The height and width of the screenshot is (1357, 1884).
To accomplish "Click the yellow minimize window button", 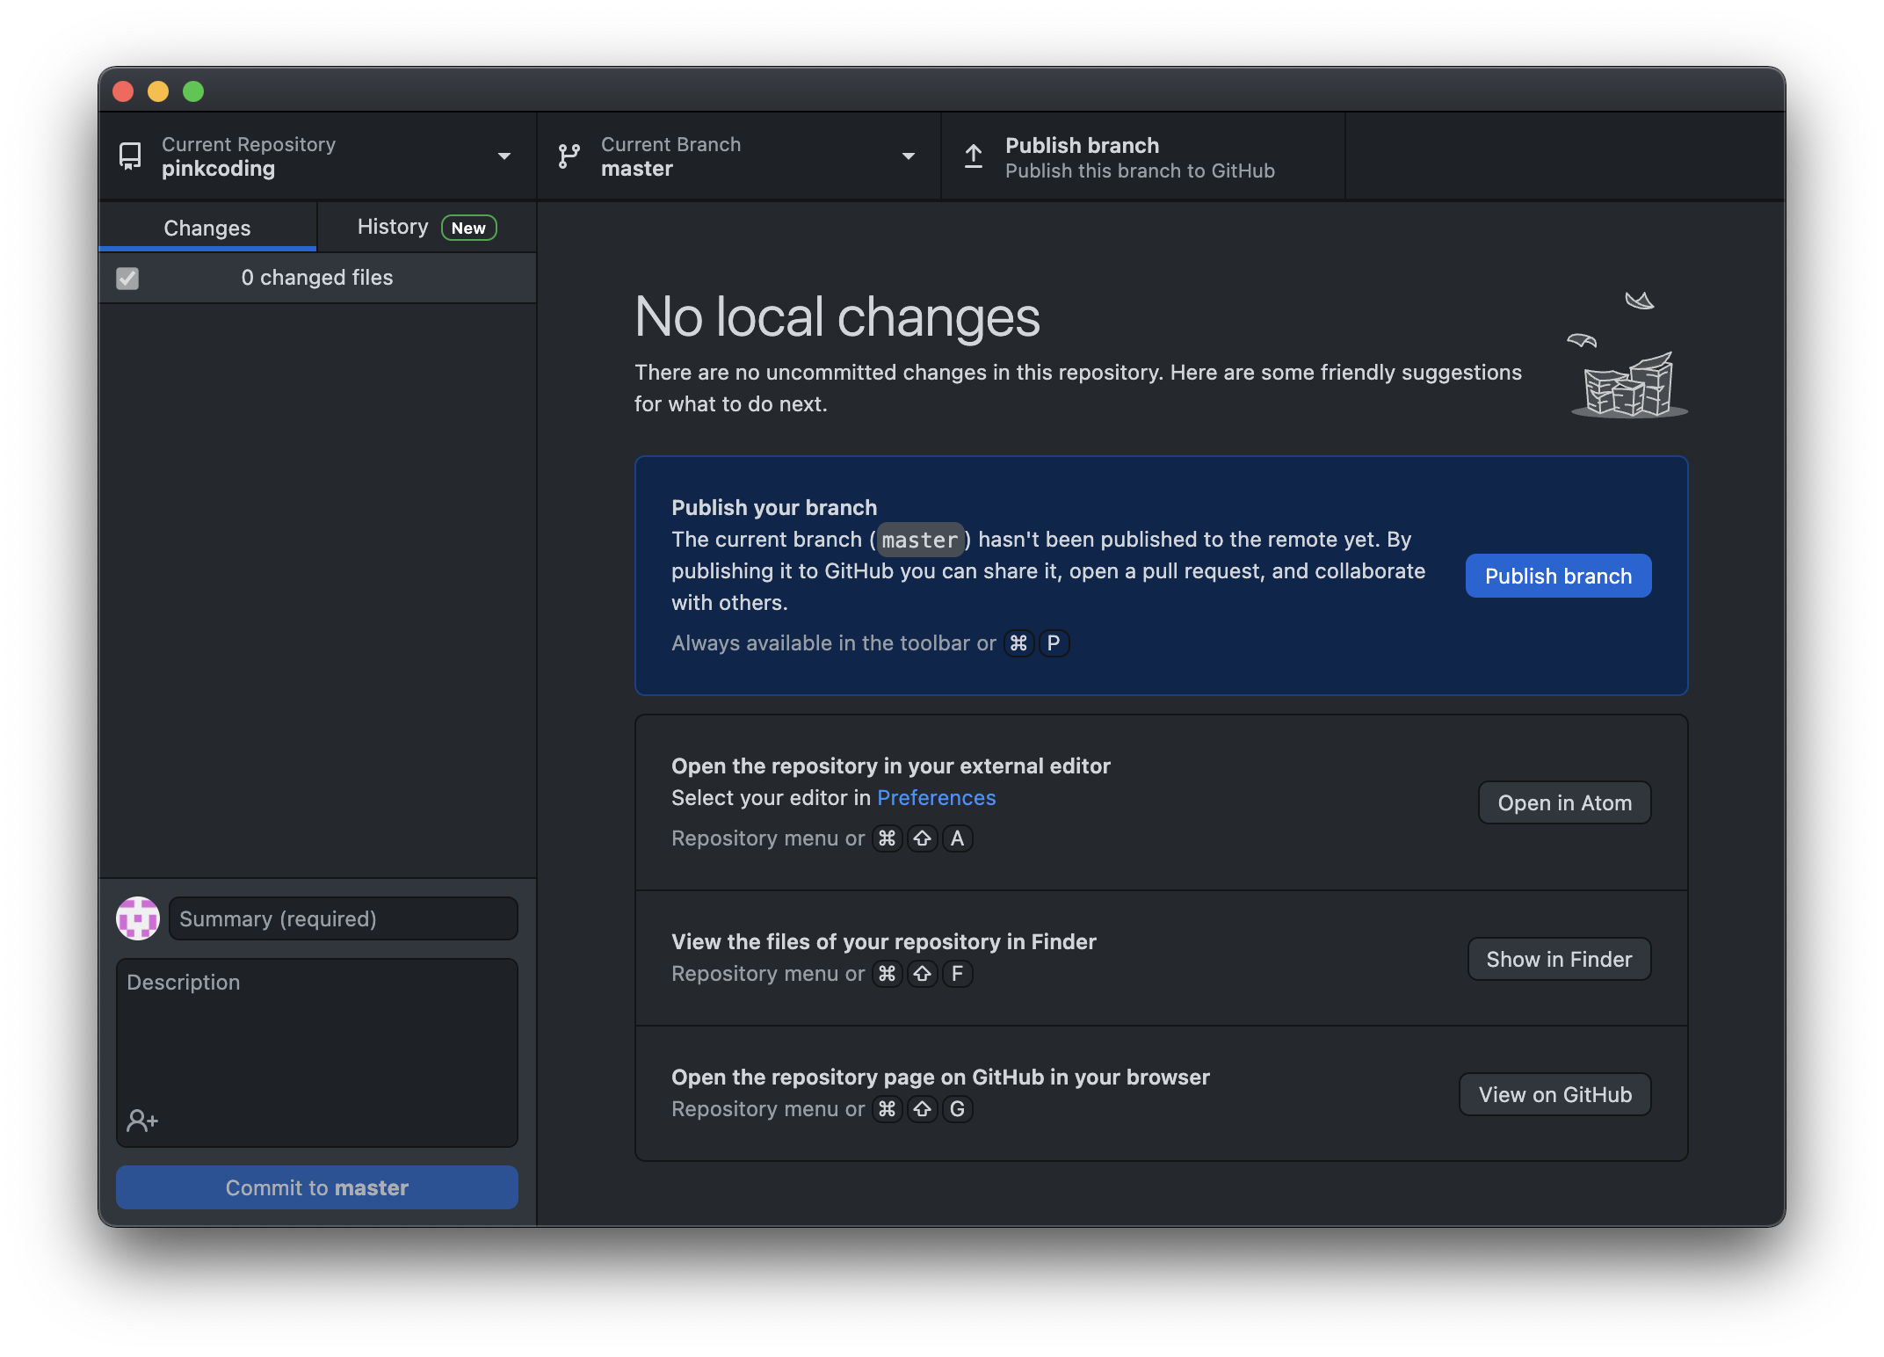I will point(158,91).
